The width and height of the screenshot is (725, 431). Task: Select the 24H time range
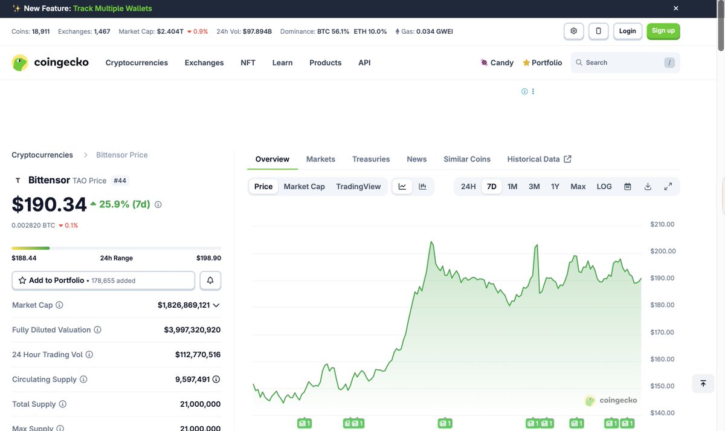tap(468, 187)
